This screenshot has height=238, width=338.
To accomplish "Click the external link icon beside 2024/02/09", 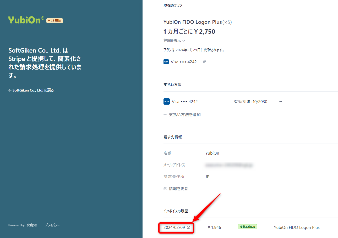I will coord(188,227).
